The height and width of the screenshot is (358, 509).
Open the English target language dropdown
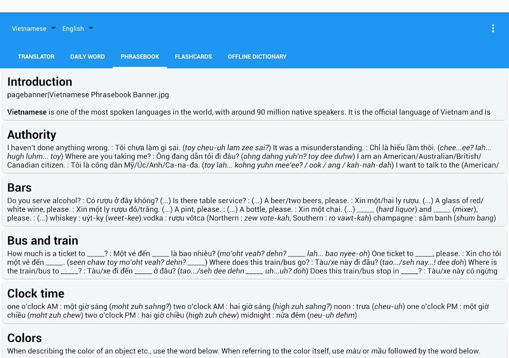pos(73,28)
